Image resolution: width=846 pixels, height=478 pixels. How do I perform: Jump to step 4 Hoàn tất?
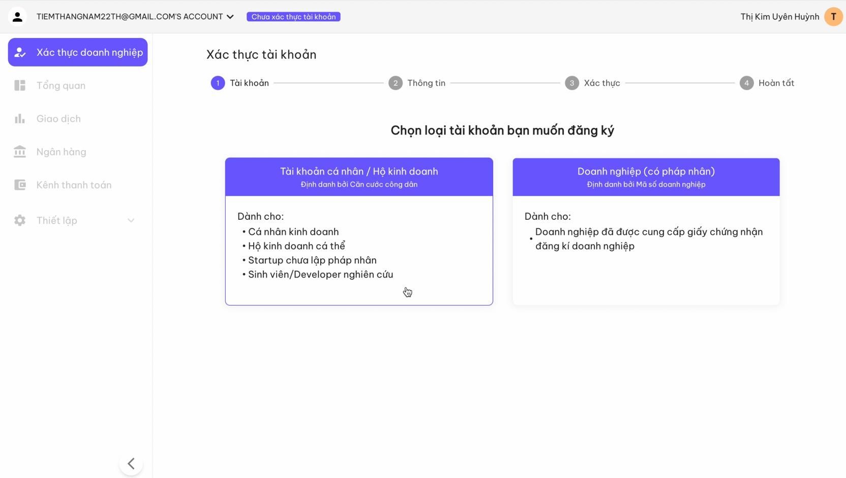tap(767, 83)
